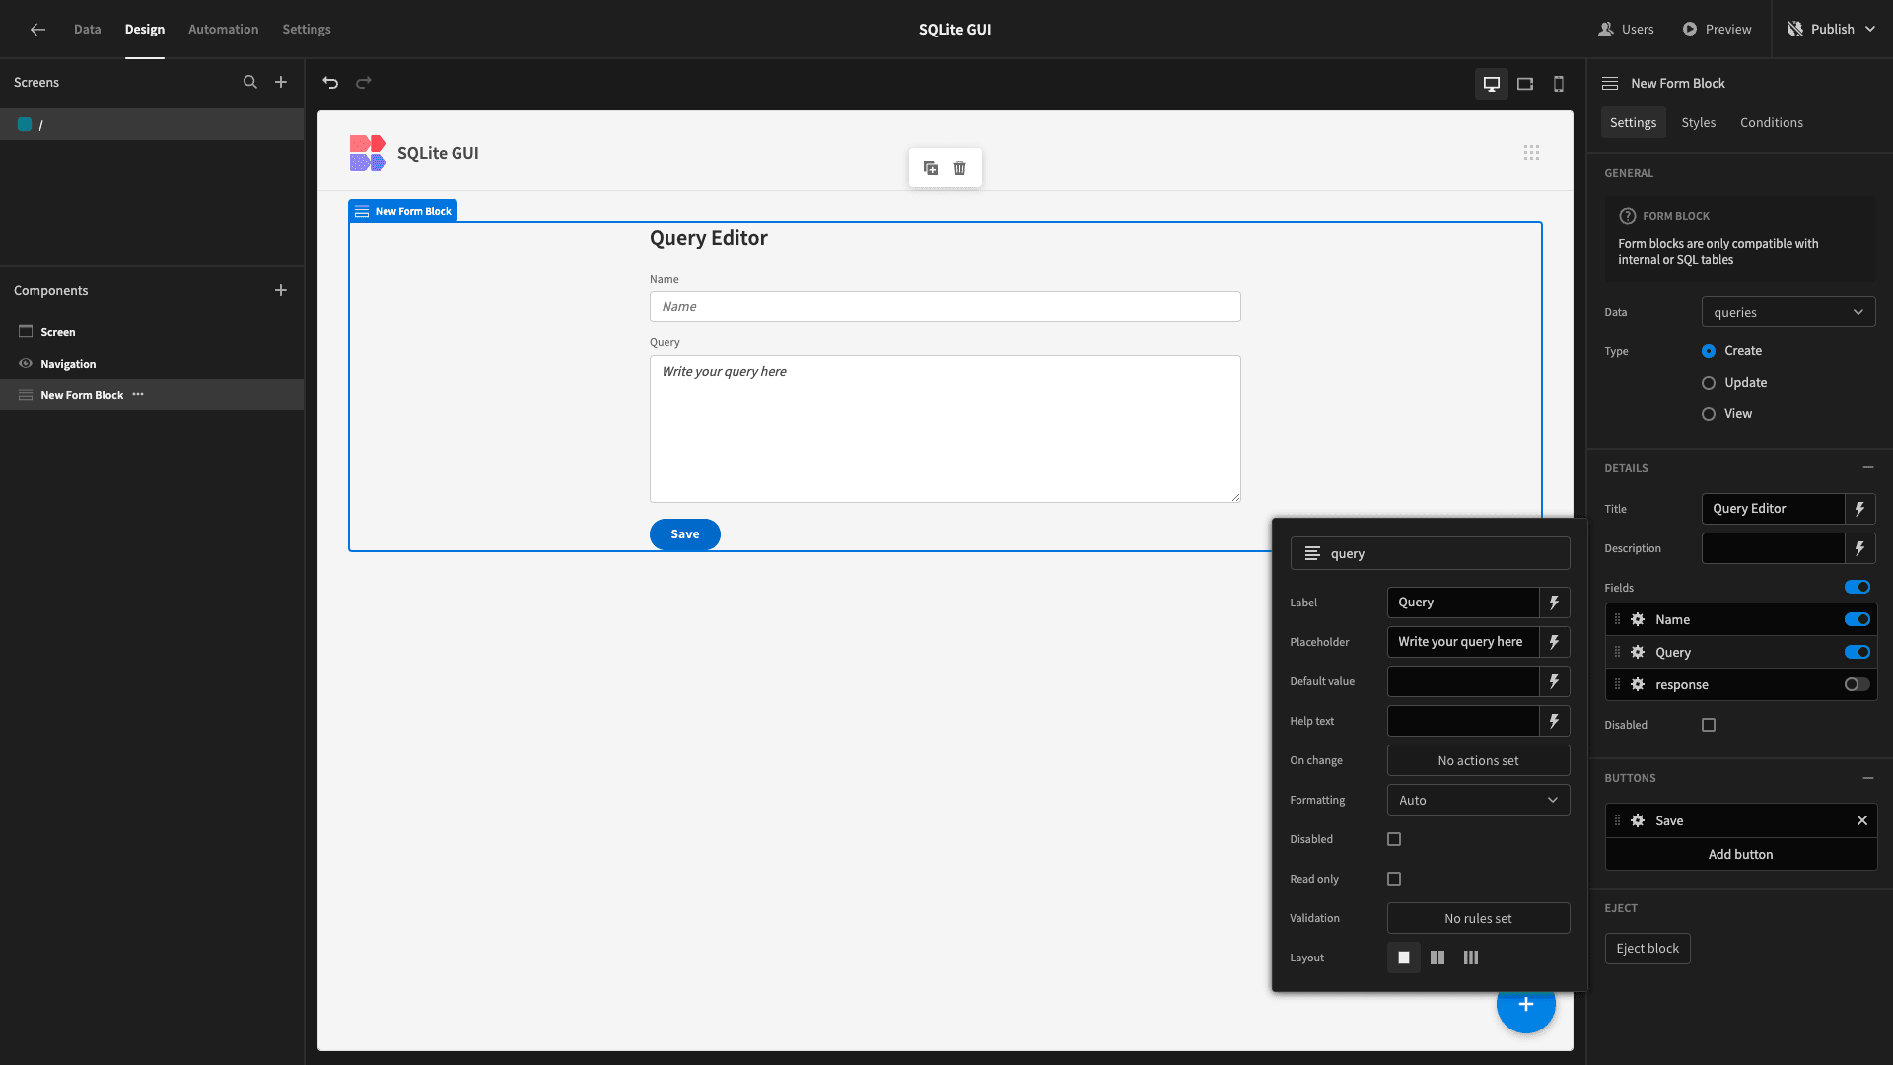Select the Update type radio button

[1709, 383]
